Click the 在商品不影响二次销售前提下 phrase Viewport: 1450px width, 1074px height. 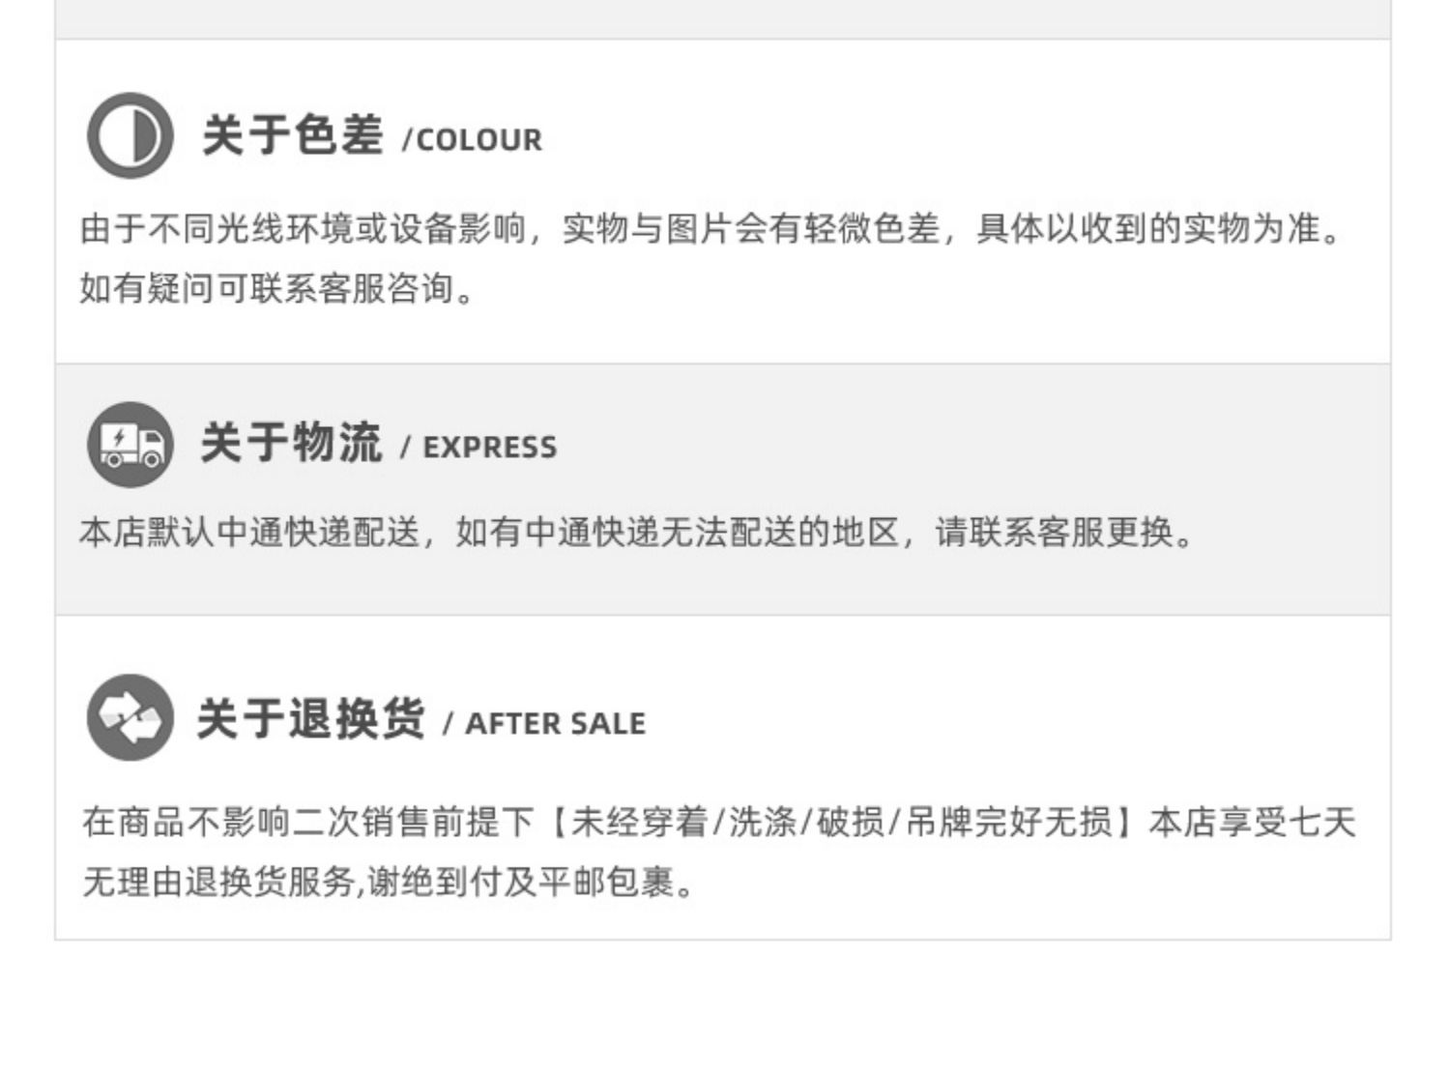pyautogui.click(x=308, y=823)
